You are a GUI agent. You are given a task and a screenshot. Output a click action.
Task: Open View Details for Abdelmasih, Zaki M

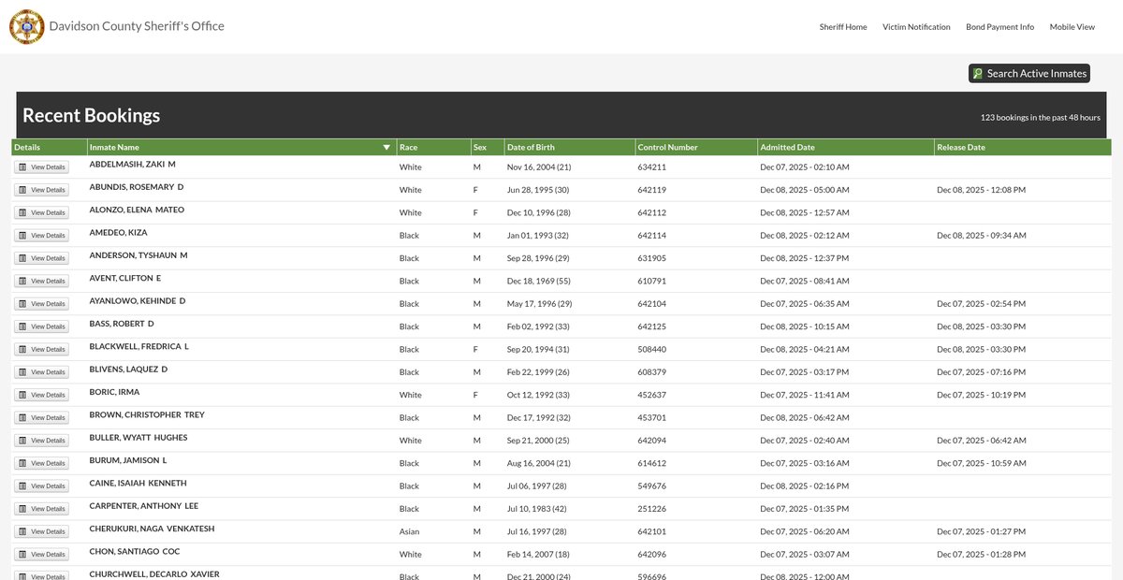pyautogui.click(x=42, y=167)
